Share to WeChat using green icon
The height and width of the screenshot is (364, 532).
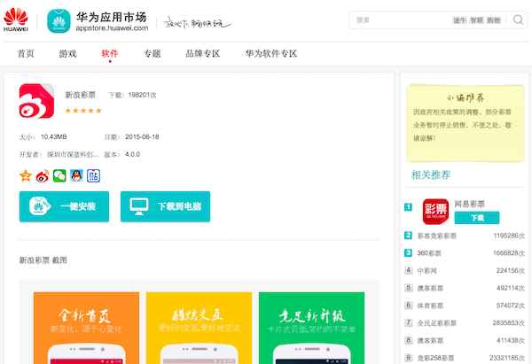(x=59, y=175)
